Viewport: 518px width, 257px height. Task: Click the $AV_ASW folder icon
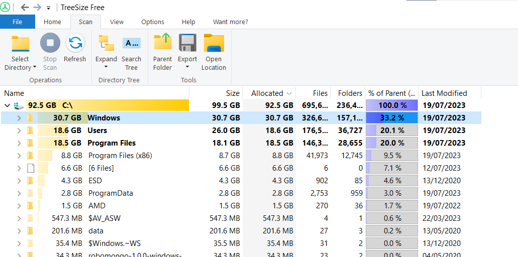(x=30, y=218)
